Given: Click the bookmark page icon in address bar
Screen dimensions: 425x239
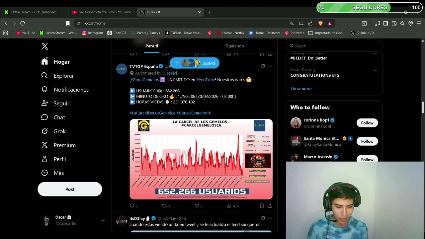Looking at the screenshot, I should tap(68, 23).
